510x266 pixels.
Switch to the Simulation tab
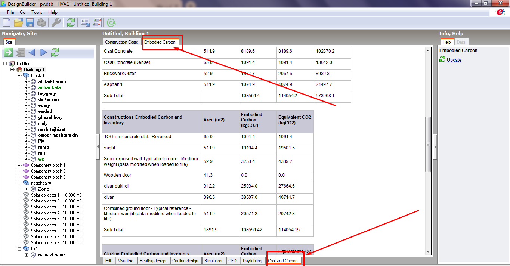pyautogui.click(x=213, y=261)
